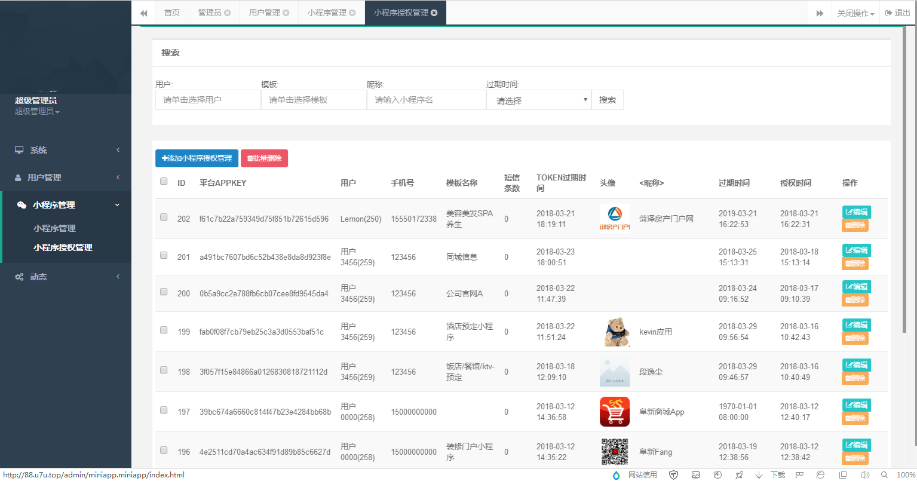Toggle the select-all checkbox in table header
Viewport: 917px width, 481px height.
[164, 181]
